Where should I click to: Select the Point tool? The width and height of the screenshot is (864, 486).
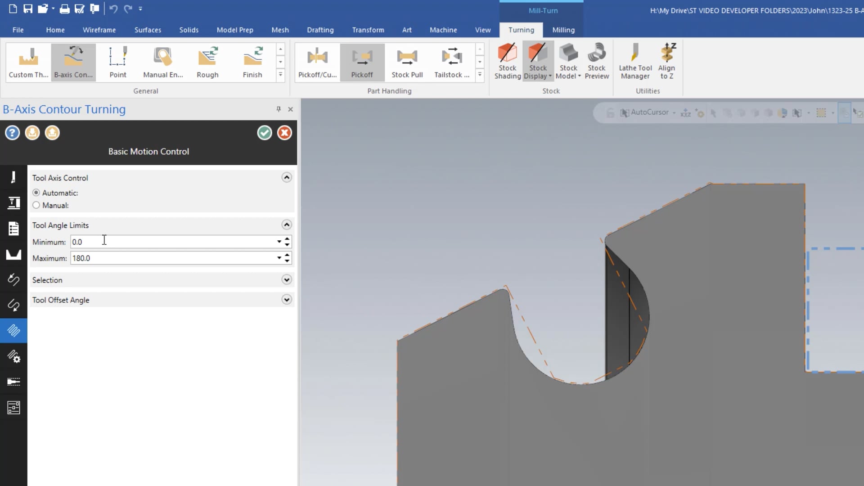(117, 61)
